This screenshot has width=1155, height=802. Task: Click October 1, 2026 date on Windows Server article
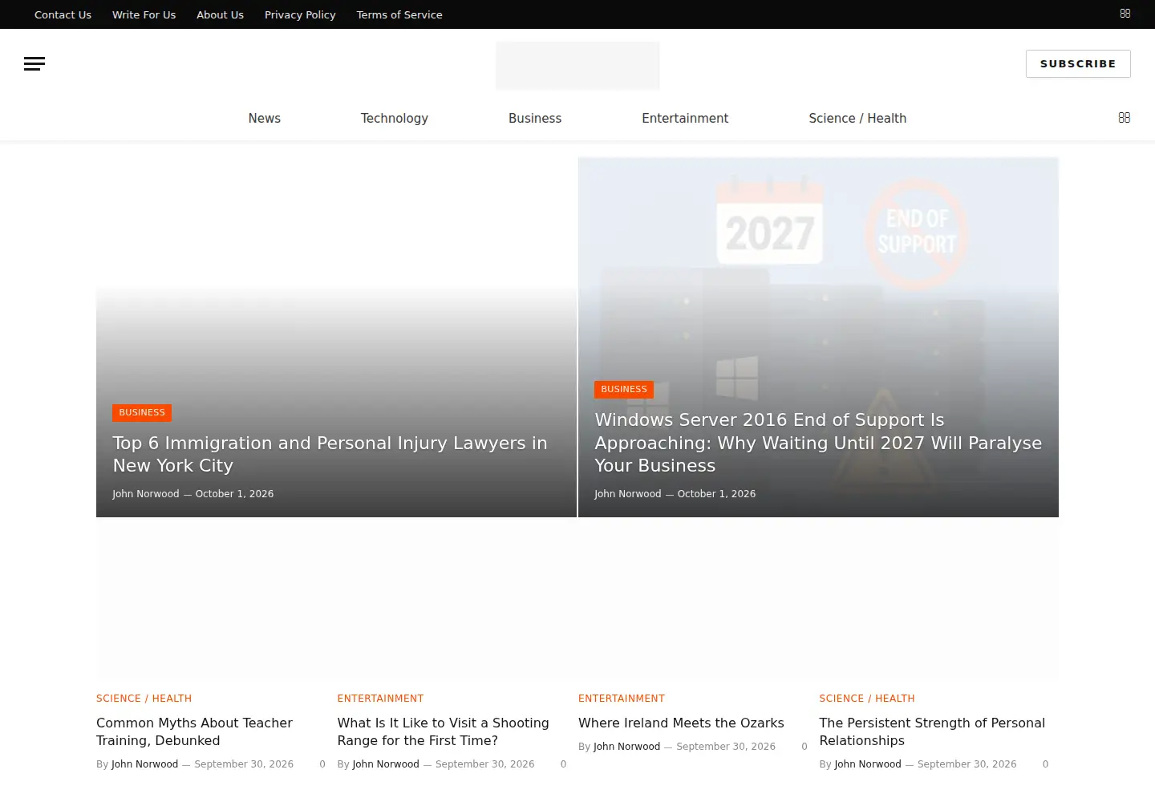716,494
